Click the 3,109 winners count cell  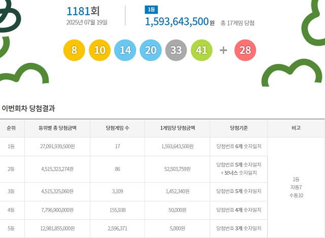[117, 191]
